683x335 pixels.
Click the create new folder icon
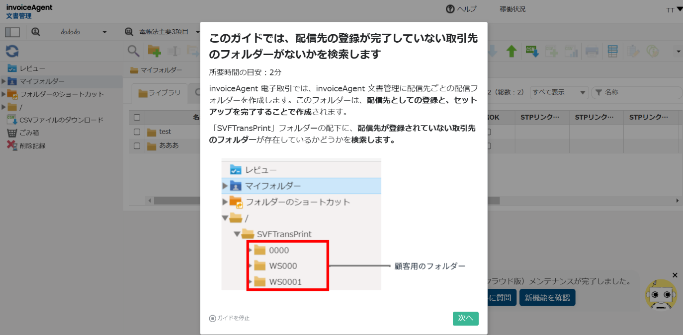click(154, 51)
